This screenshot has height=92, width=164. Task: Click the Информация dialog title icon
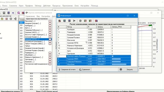click(x=59, y=16)
